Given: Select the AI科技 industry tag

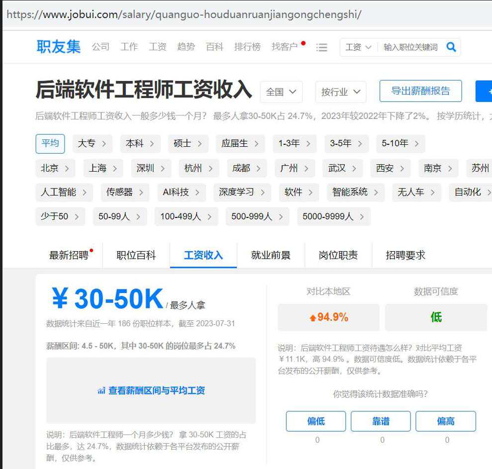Looking at the screenshot, I should pos(181,192).
